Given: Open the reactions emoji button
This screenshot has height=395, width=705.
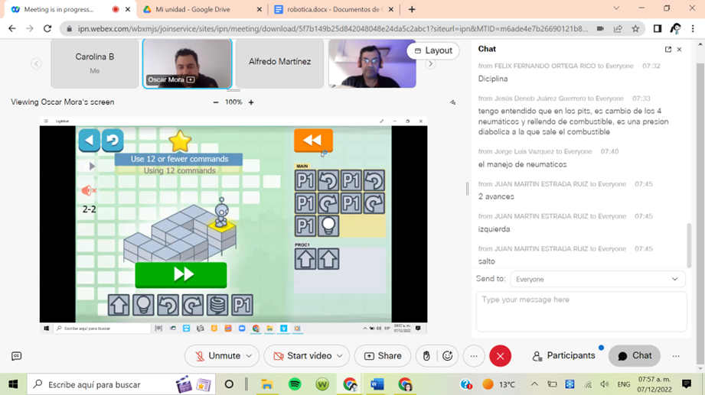Looking at the screenshot, I should [447, 356].
